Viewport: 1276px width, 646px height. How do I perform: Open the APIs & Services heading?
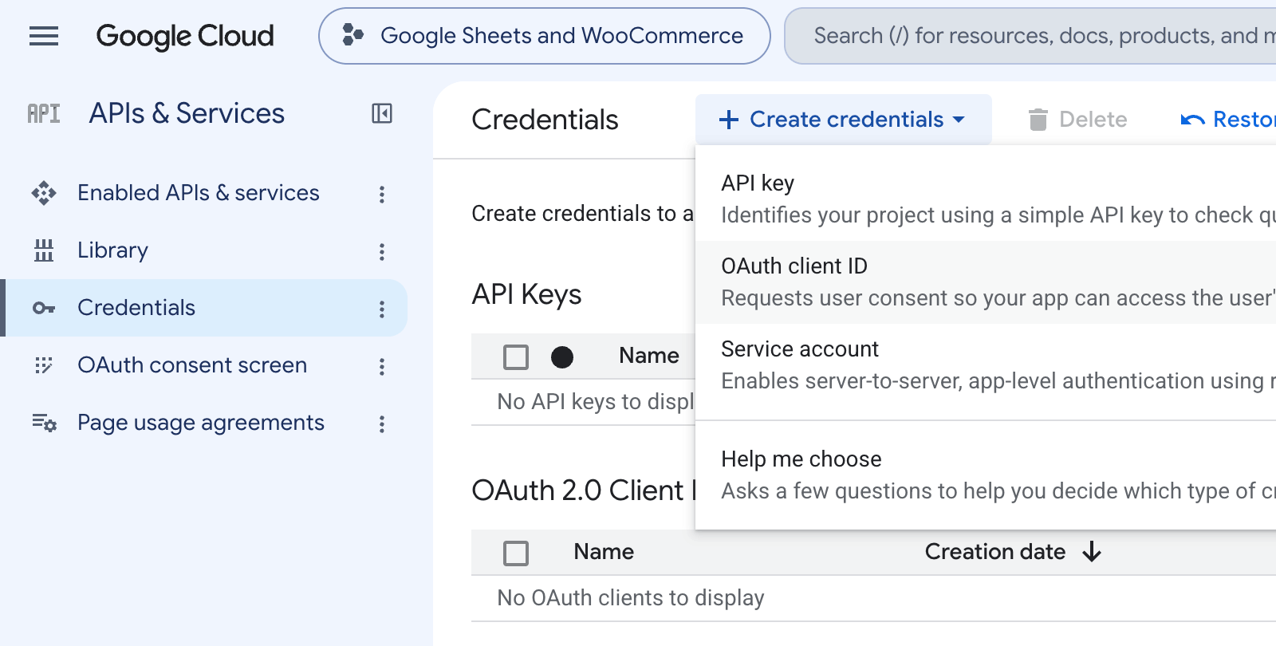[187, 114]
